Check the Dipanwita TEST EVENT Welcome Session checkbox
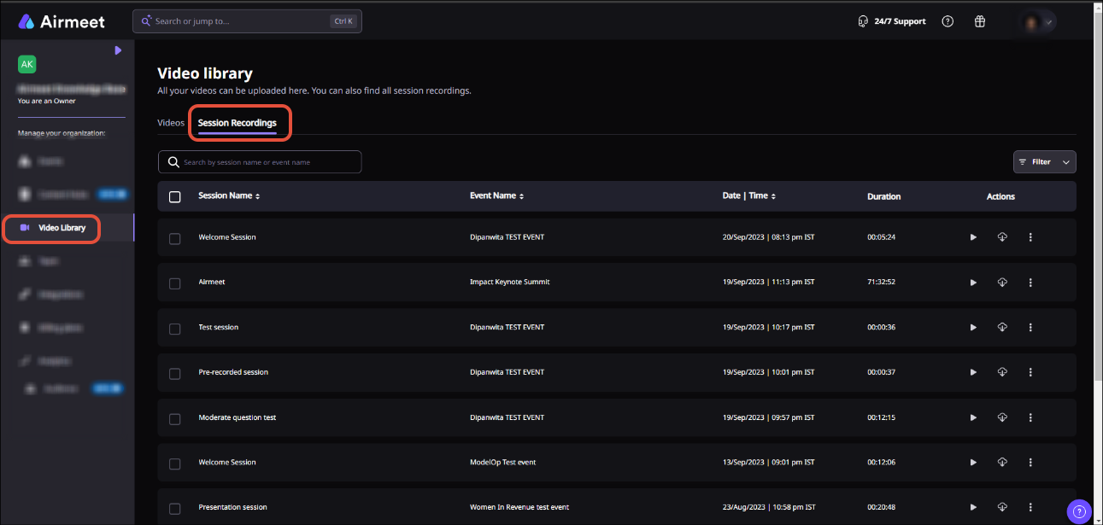The image size is (1103, 525). [175, 239]
